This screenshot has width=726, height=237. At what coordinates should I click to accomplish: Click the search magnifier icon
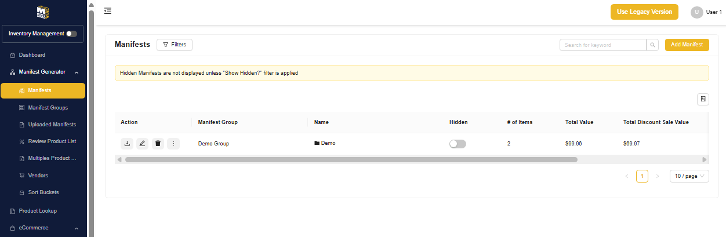coord(653,45)
